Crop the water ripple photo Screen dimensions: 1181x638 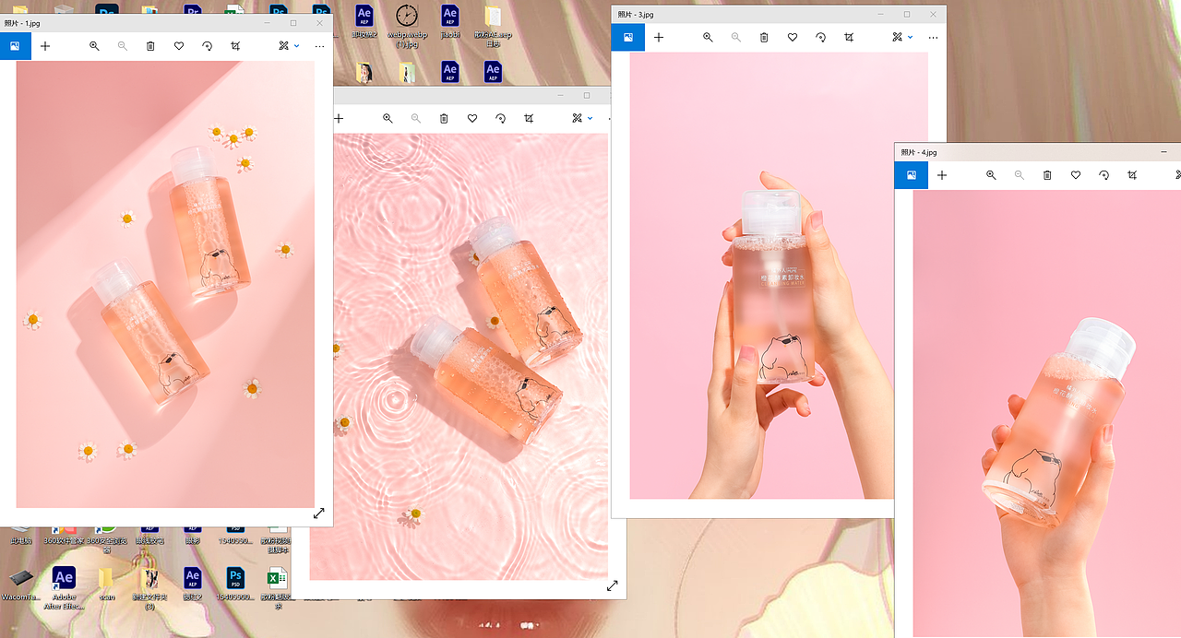click(x=529, y=118)
